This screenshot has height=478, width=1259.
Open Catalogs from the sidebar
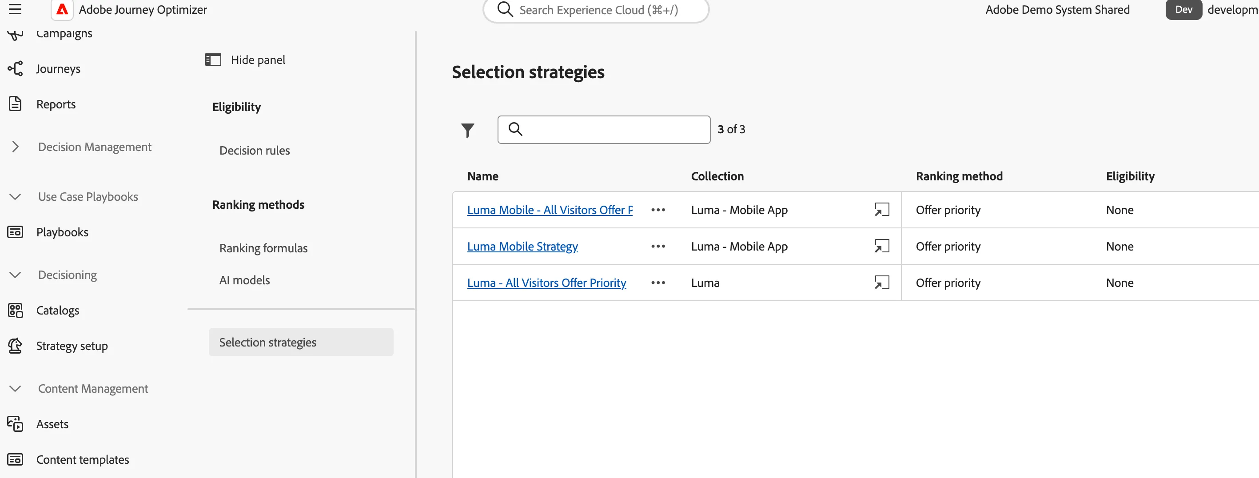coord(58,311)
